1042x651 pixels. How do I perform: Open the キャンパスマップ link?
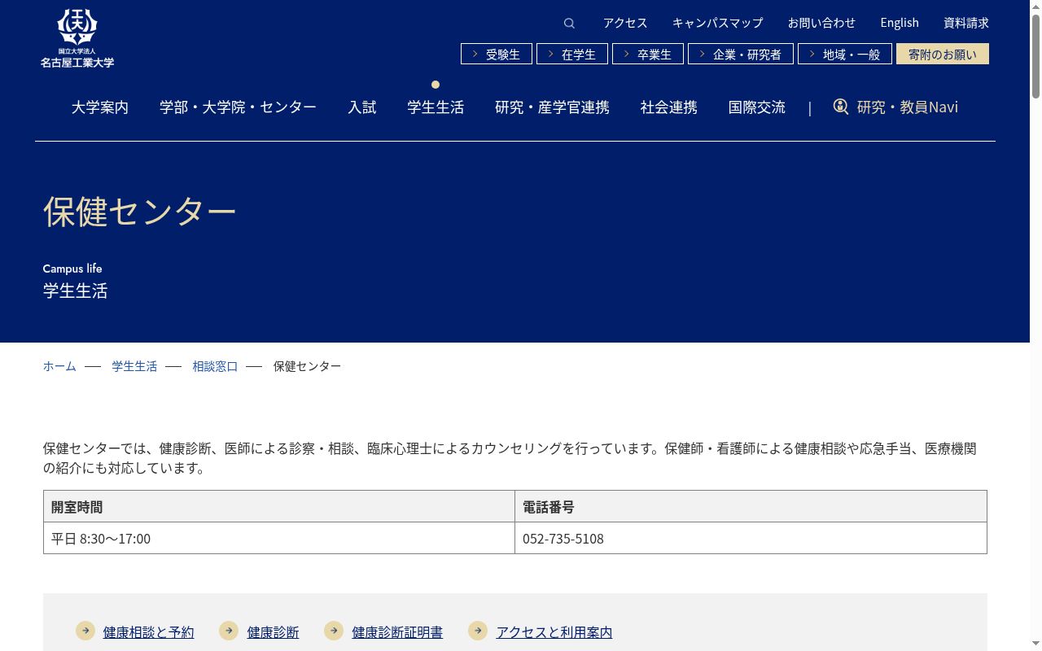tap(718, 23)
